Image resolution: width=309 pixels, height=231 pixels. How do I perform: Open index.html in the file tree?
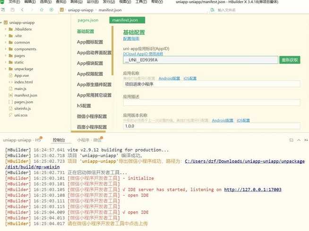click(x=24, y=82)
